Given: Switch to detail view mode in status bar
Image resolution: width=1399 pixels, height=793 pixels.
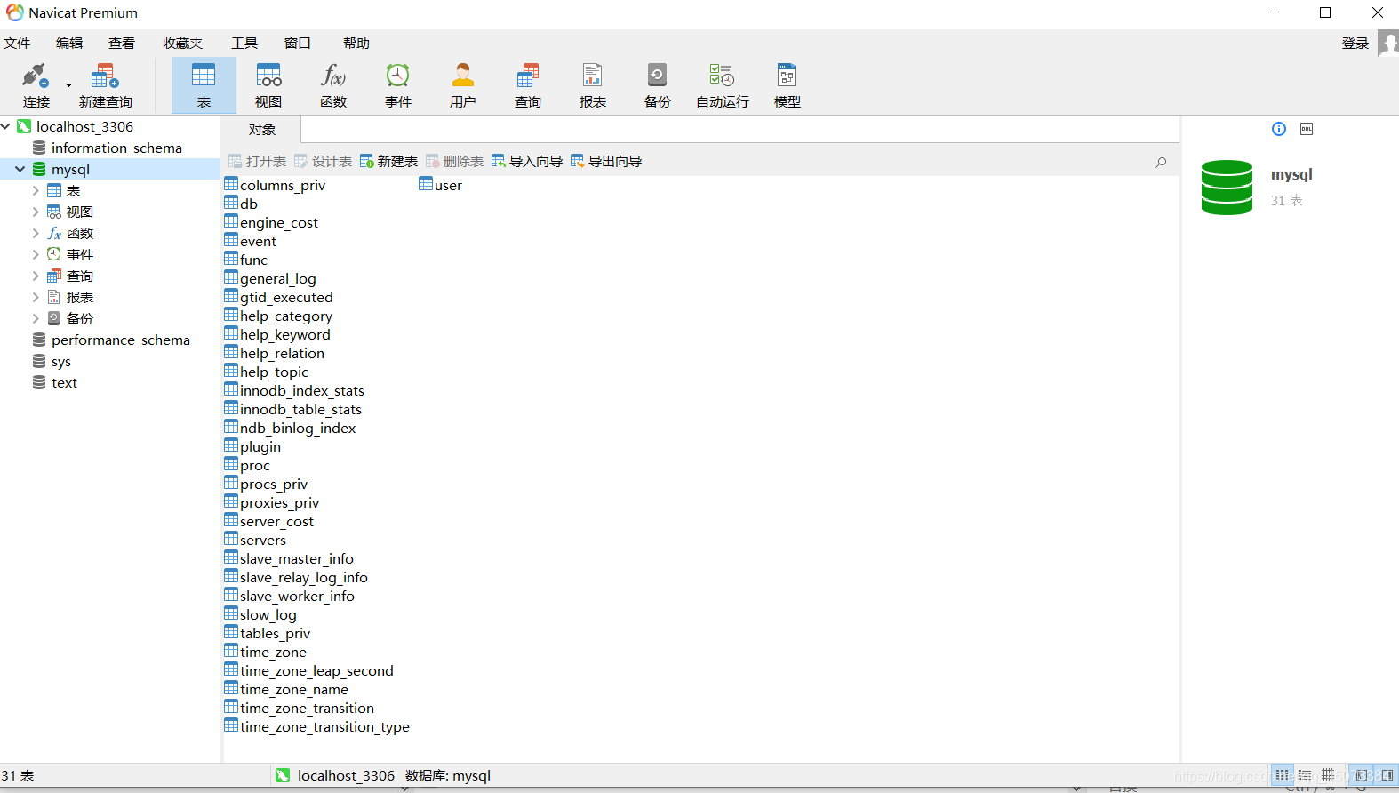Looking at the screenshot, I should coord(1305,775).
